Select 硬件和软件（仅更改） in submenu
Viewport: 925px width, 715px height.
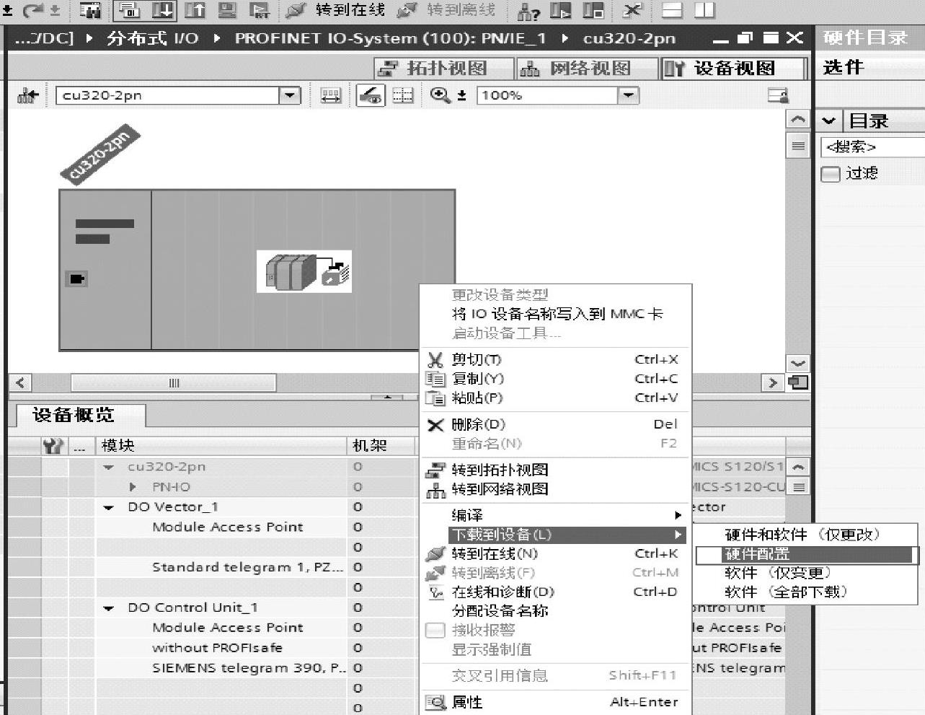tap(805, 535)
